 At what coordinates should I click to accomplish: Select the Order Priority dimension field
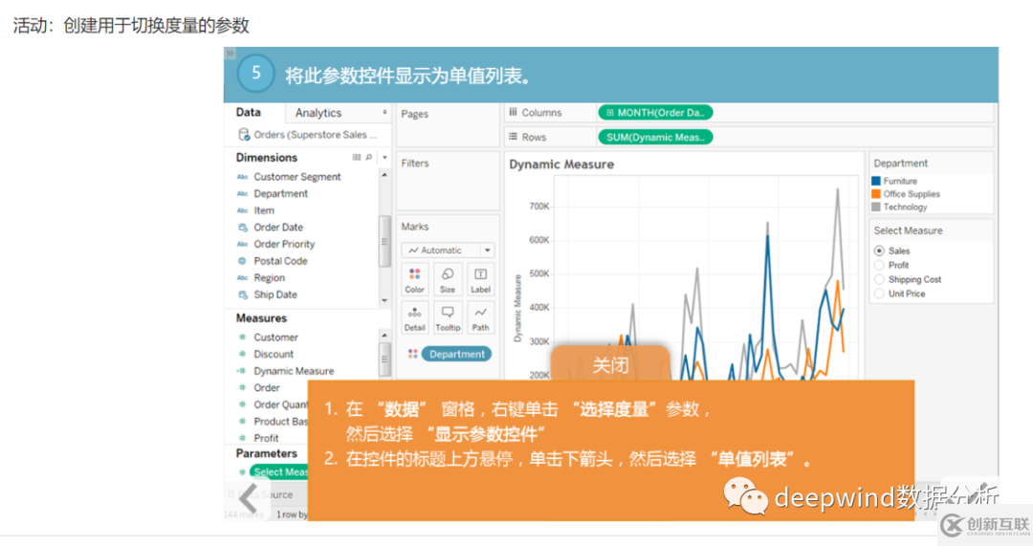(284, 245)
